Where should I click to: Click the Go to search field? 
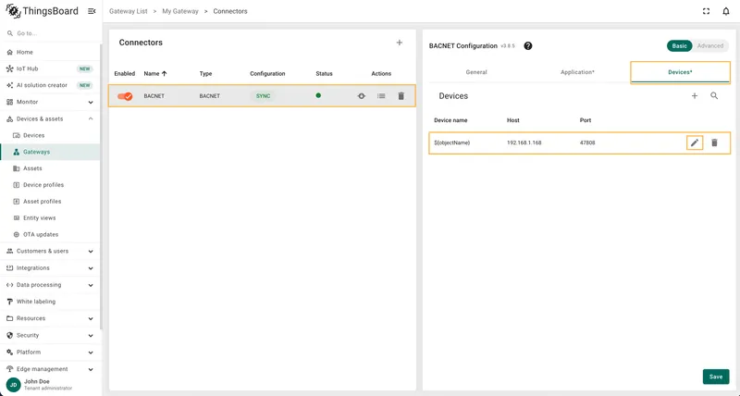(x=50, y=33)
